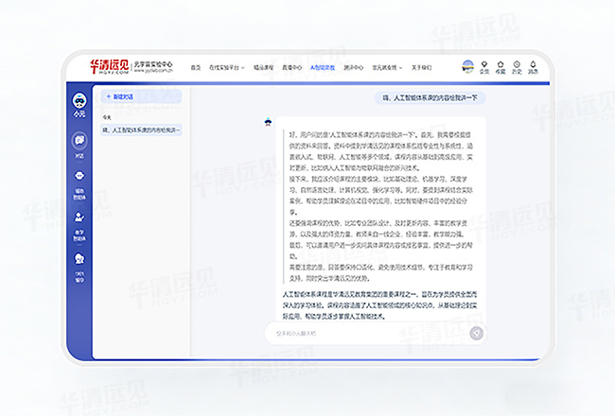Click the 收藏 favorites icon in header
Screen dimensions: 615x416
501,67
